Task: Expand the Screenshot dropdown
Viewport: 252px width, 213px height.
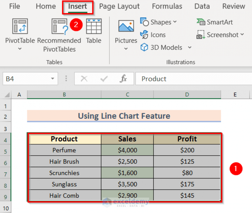Action: click(x=242, y=34)
